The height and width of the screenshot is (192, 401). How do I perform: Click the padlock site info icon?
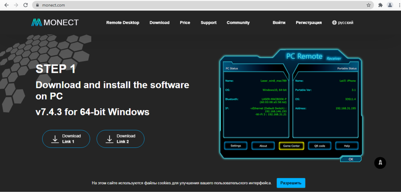click(x=37, y=5)
